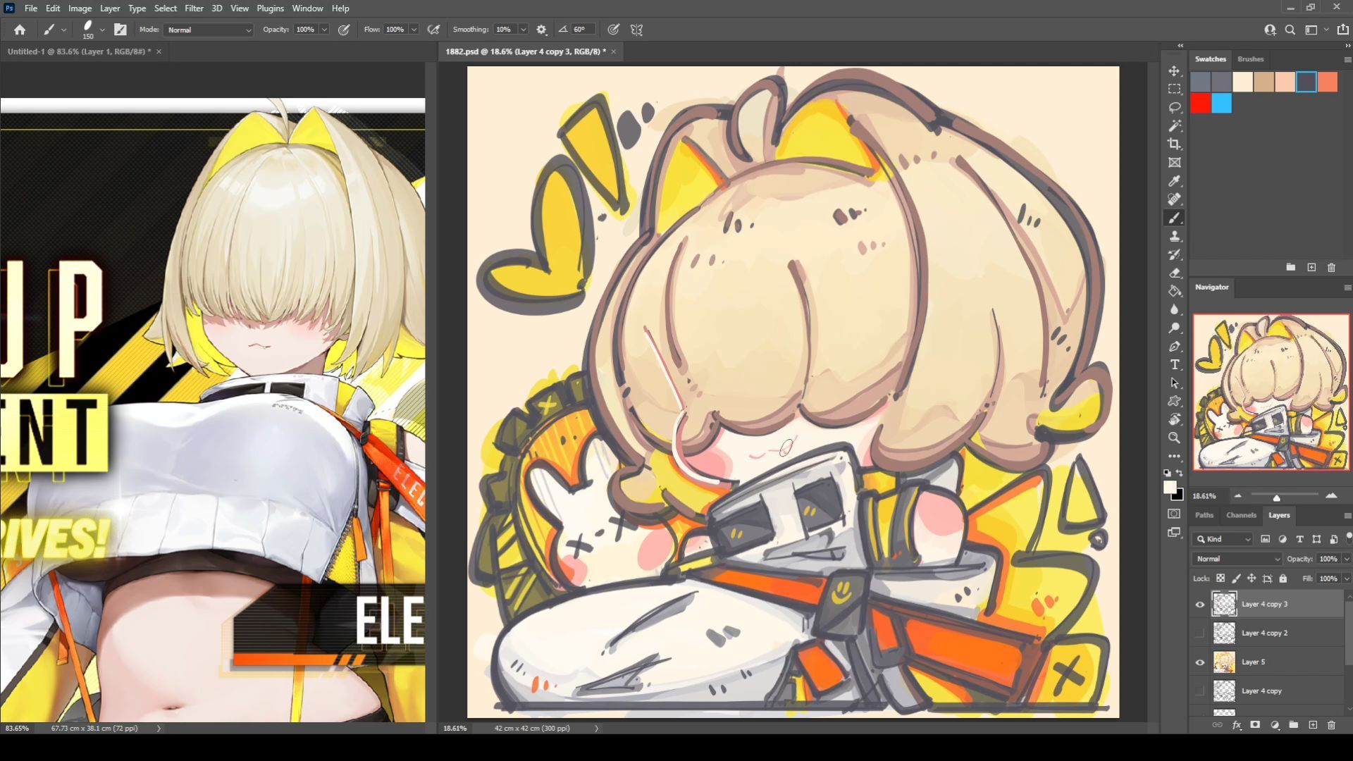Select the Eyedropper tool

(1174, 181)
